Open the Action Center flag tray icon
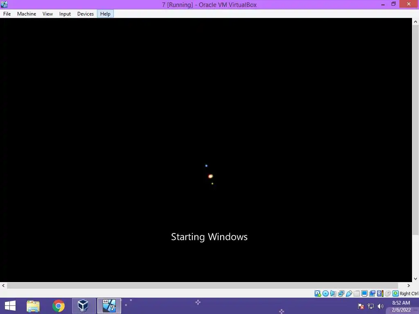This screenshot has width=419, height=314. pyautogui.click(x=361, y=306)
